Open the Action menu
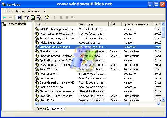The image size is (167, 118). point(20,11)
